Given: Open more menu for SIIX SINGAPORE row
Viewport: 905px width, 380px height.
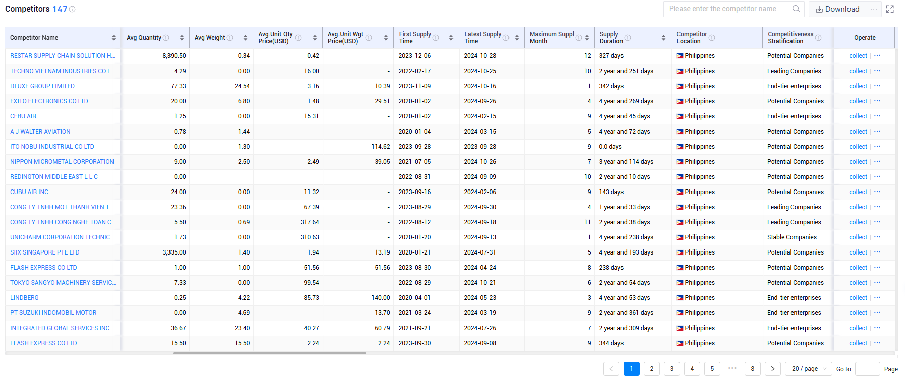Looking at the screenshot, I should (x=877, y=252).
